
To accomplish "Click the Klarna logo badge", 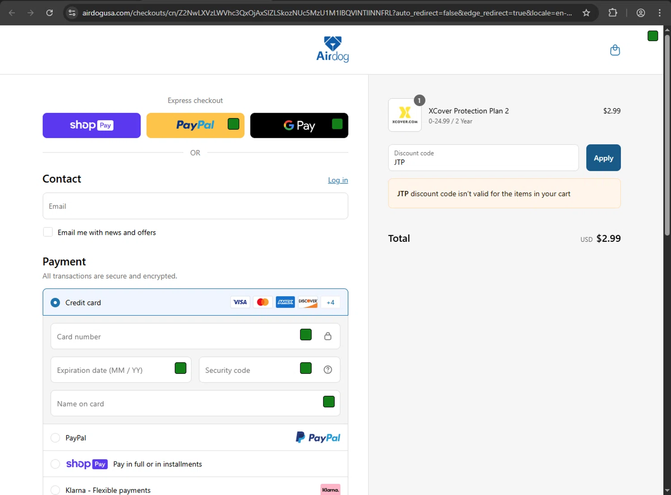I will click(x=331, y=490).
